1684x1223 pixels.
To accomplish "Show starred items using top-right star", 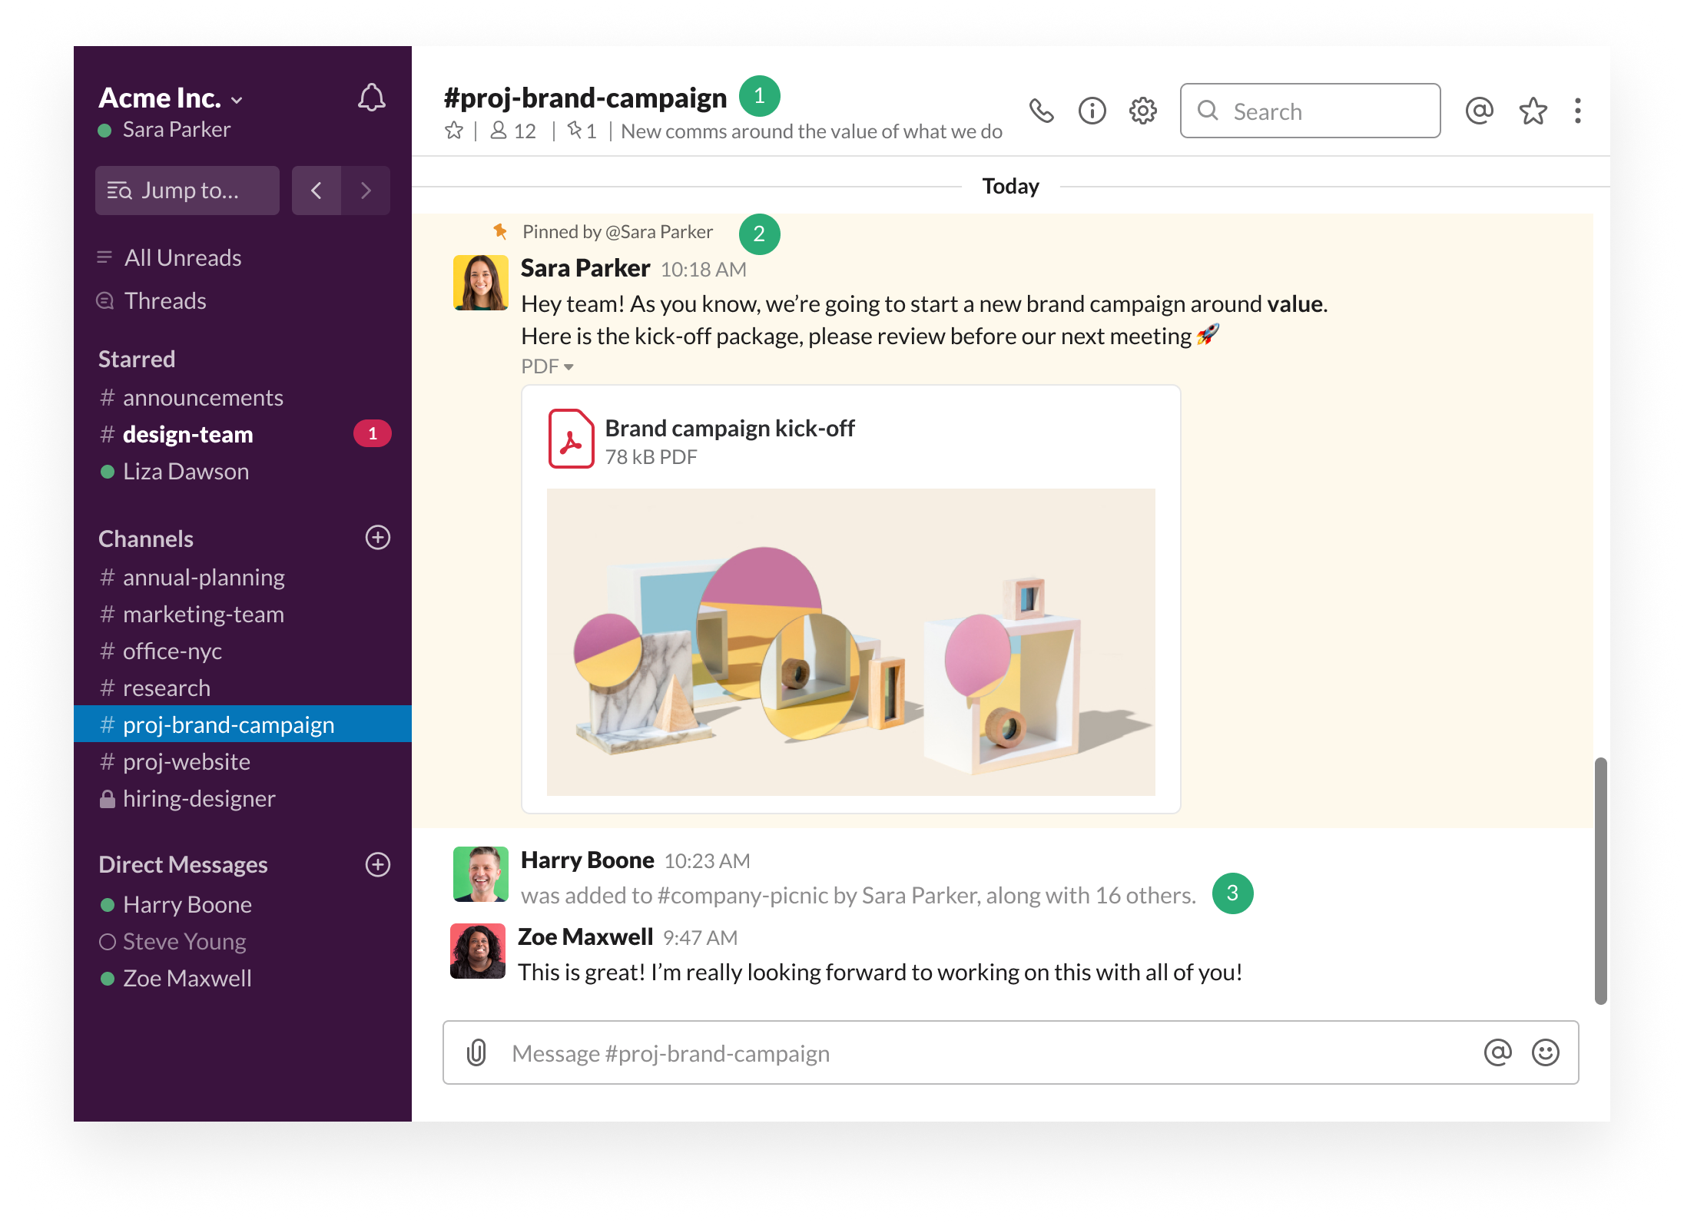I will (x=1533, y=111).
